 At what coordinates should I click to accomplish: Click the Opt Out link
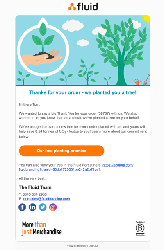click(93, 246)
